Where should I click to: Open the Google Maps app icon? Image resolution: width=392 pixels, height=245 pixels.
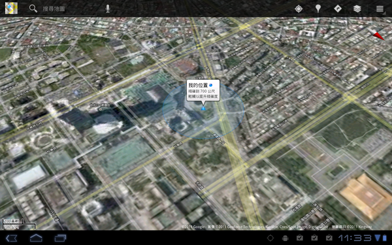point(11,8)
